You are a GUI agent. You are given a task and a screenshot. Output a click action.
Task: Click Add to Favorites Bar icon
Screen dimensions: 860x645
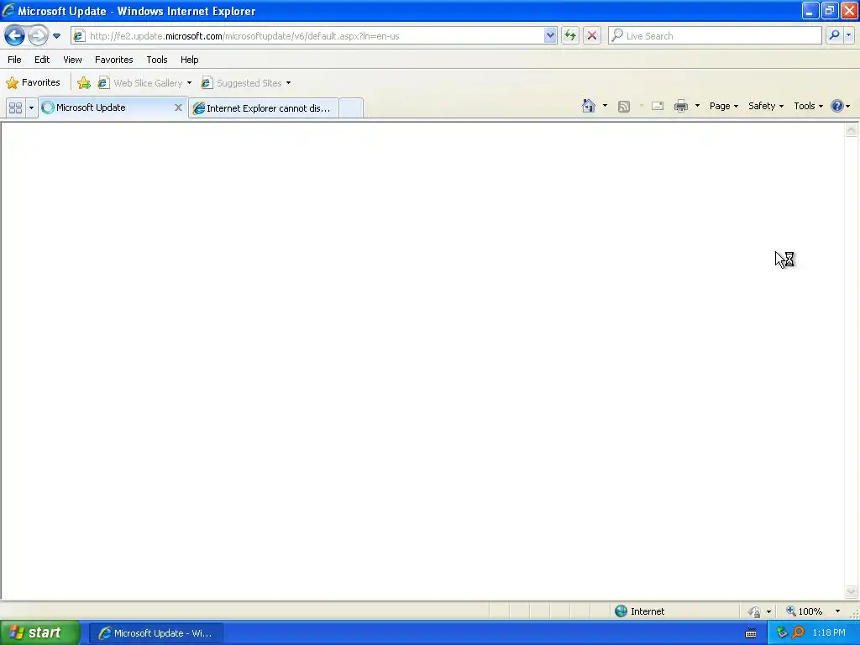coord(84,83)
